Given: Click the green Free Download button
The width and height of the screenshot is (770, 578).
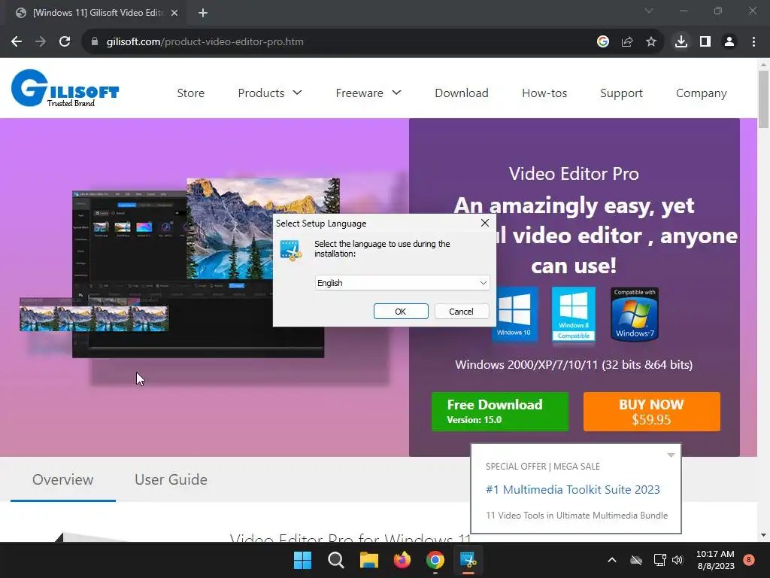Looking at the screenshot, I should [x=500, y=412].
